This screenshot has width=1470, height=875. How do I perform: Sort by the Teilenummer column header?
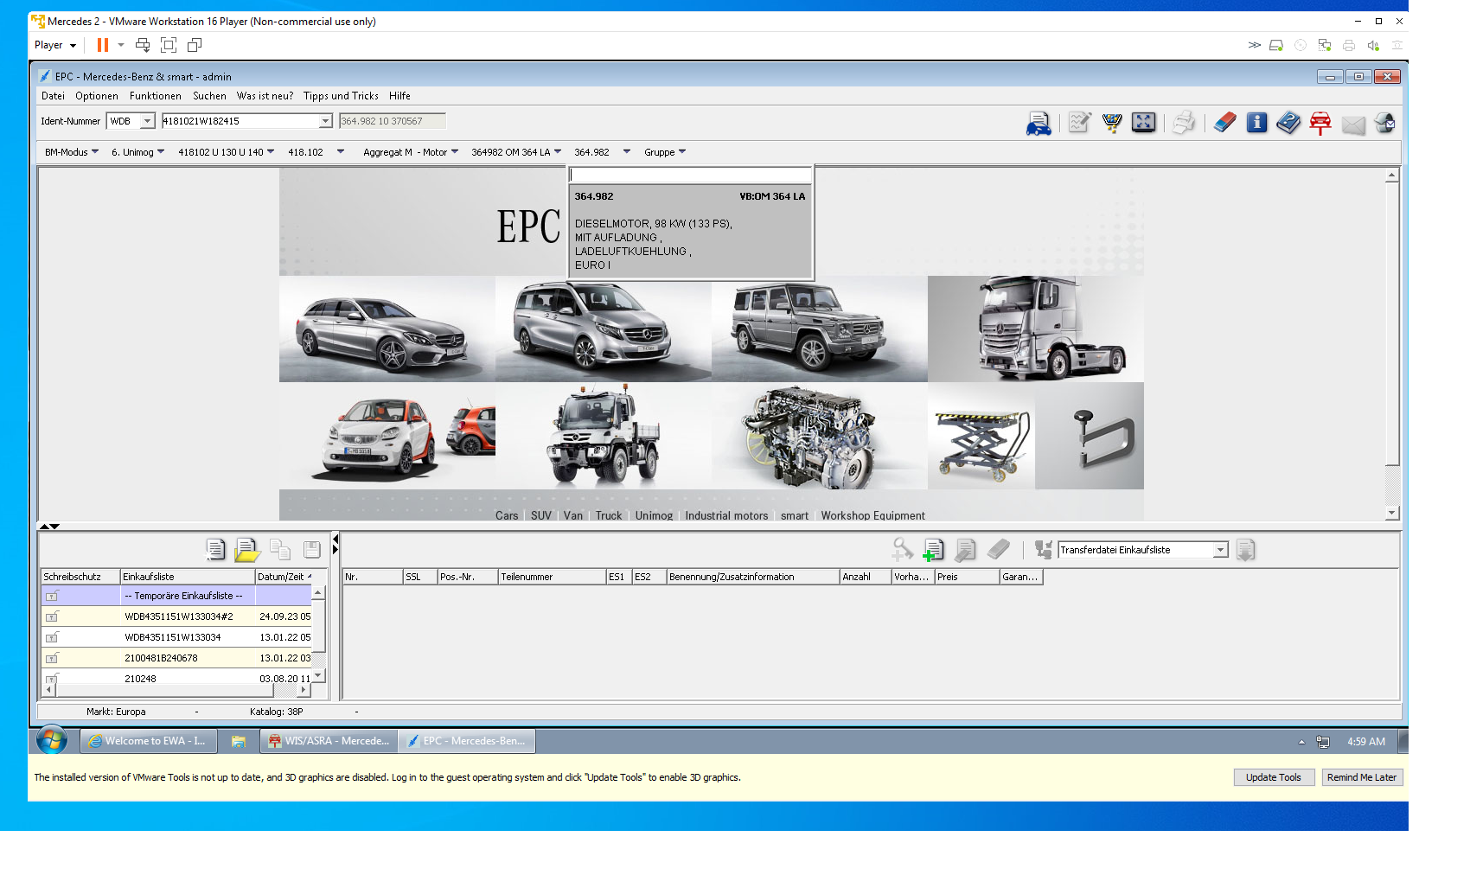coord(552,577)
